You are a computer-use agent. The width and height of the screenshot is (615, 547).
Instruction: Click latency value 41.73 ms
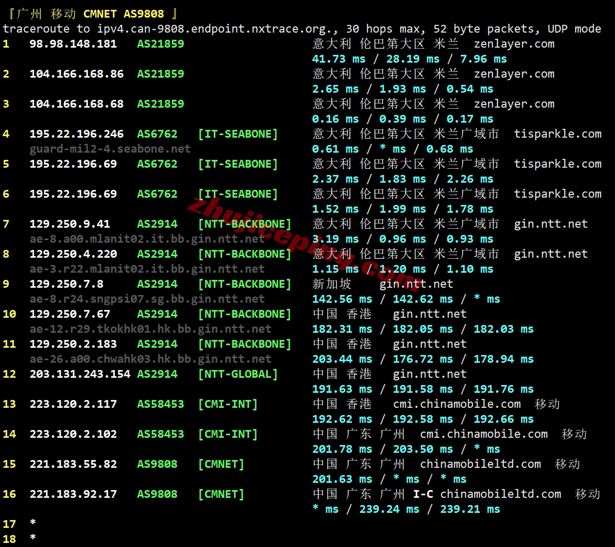tap(339, 59)
